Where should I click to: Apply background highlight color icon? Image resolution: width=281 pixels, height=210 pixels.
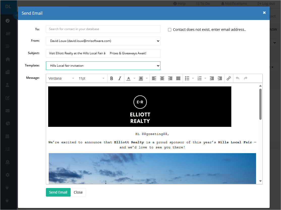click(x=141, y=78)
